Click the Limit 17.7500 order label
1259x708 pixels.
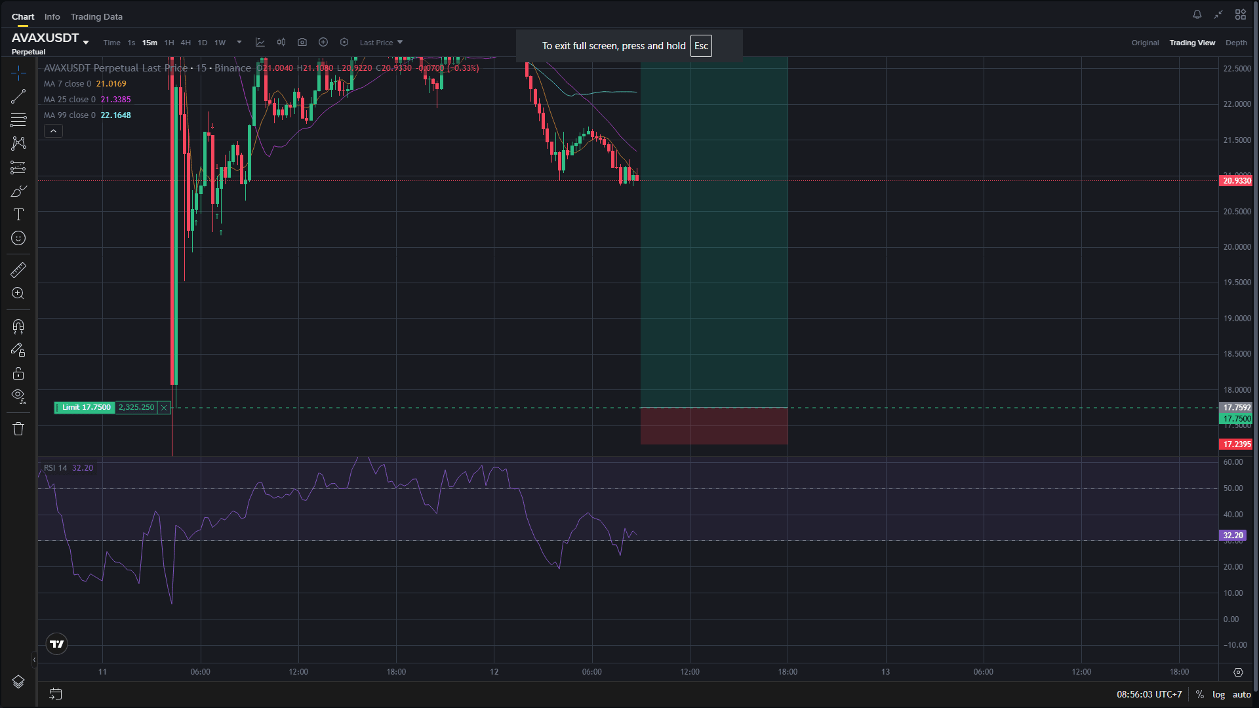click(x=86, y=408)
